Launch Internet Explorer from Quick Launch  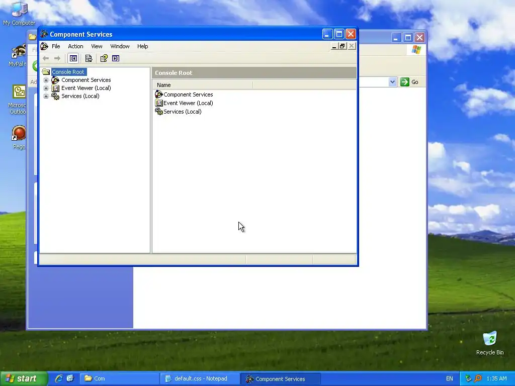click(59, 378)
